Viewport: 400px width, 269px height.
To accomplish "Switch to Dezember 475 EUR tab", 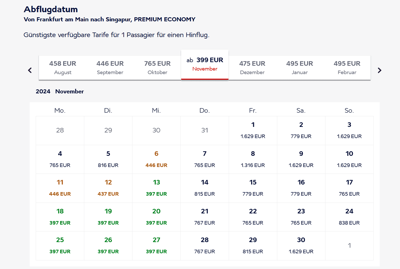I will click(x=252, y=68).
